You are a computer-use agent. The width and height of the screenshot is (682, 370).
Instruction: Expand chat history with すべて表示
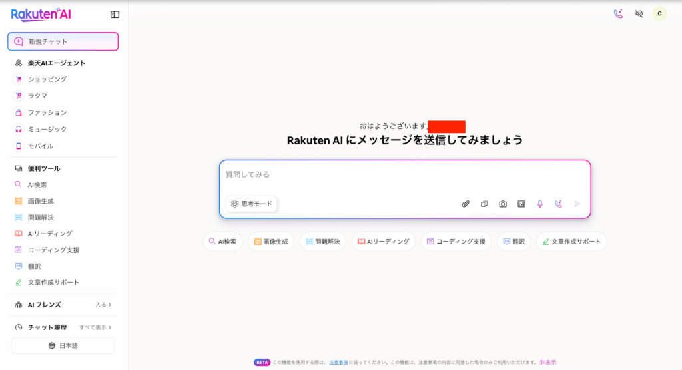[95, 327]
